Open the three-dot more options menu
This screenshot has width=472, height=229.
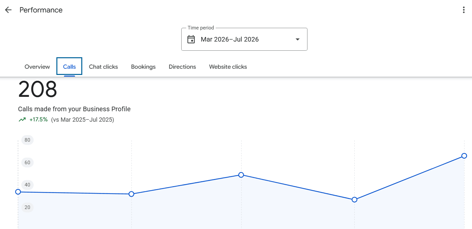[x=463, y=10]
